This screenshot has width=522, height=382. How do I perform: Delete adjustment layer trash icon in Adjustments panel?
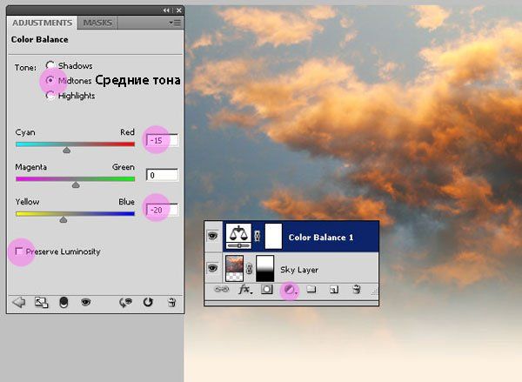click(171, 303)
